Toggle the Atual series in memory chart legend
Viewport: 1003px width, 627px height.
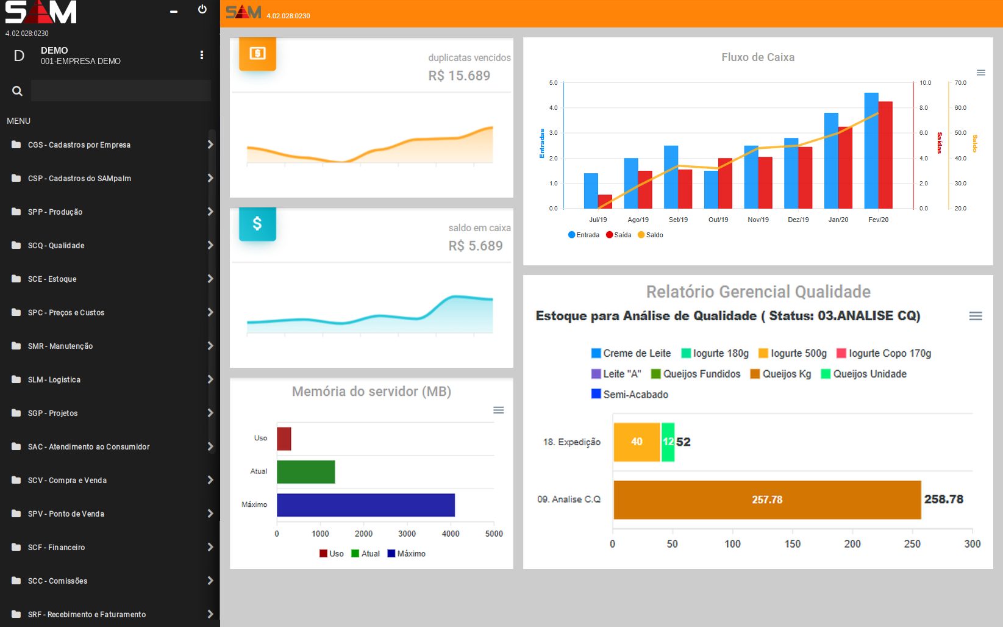point(365,554)
